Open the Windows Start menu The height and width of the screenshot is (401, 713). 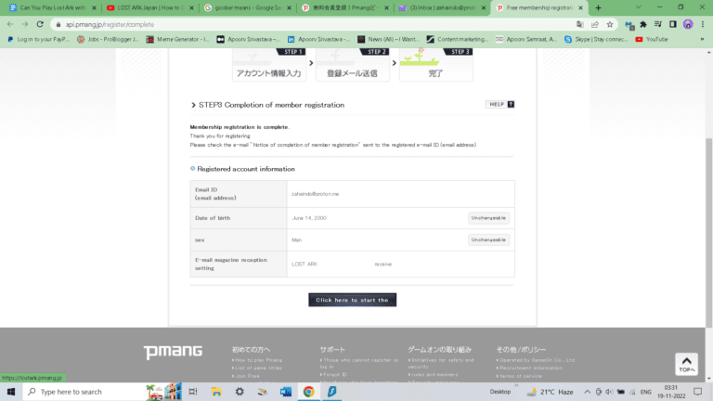[x=10, y=392]
